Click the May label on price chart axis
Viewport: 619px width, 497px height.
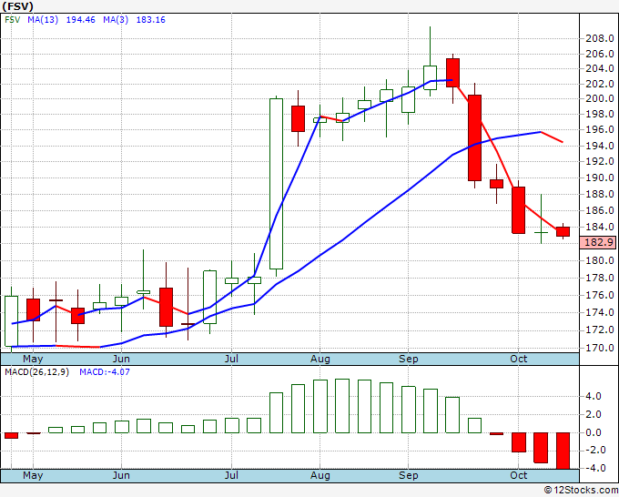click(33, 359)
